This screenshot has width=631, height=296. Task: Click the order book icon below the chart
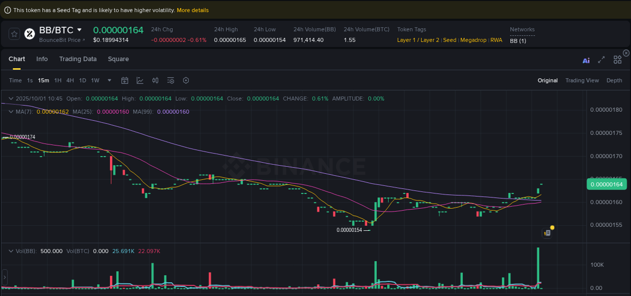[547, 232]
